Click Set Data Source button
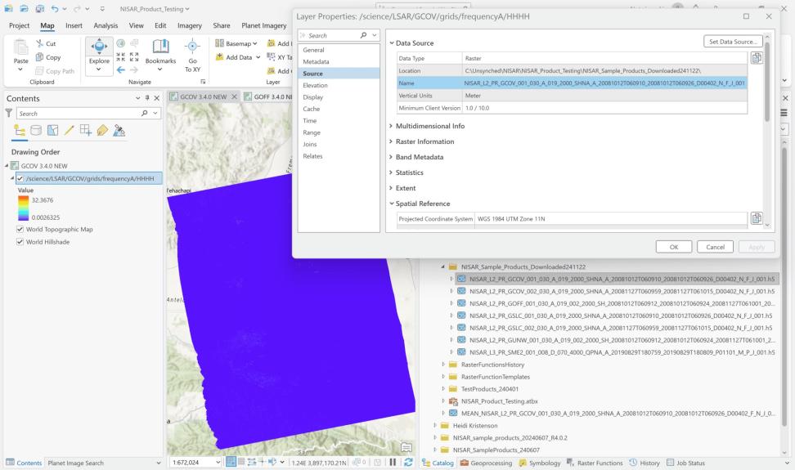This screenshot has width=795, height=470. pyautogui.click(x=733, y=42)
